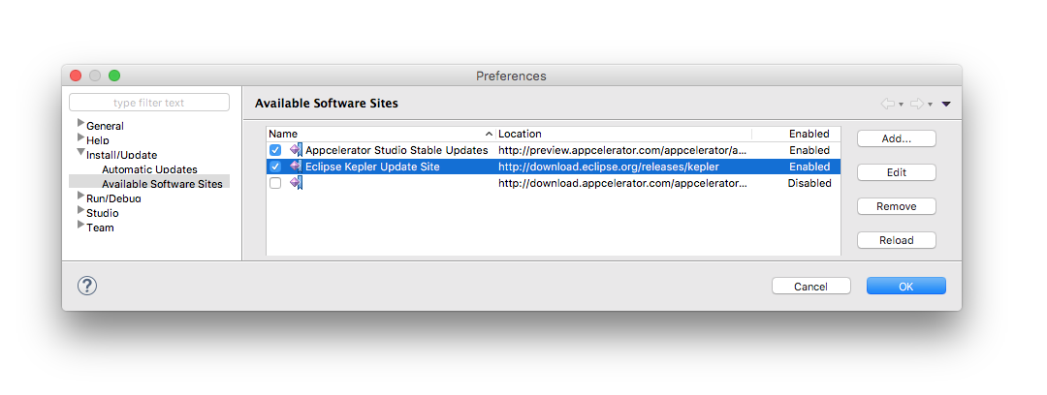
Task: Click the Eclipse Kepler Update Site icon
Action: click(x=296, y=167)
